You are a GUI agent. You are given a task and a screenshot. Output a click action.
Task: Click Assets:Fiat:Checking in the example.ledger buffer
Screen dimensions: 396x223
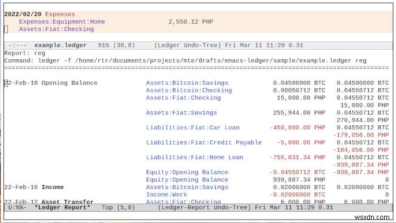point(57,29)
